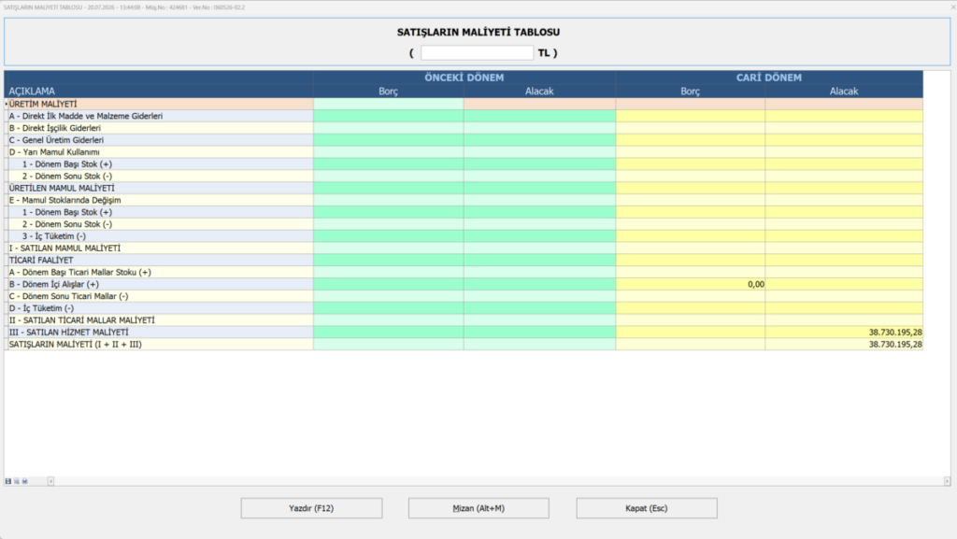Select the TİCARİ FAALİYET row

pos(464,260)
